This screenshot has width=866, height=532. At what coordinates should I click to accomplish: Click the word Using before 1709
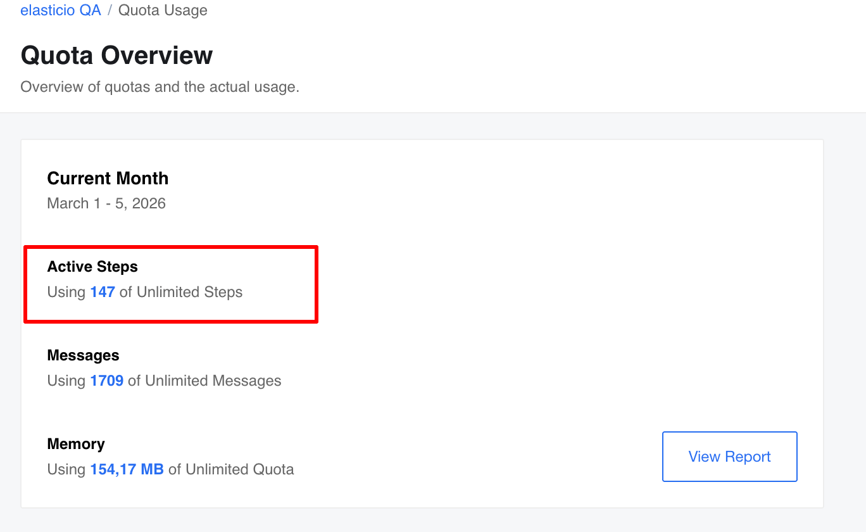66,381
